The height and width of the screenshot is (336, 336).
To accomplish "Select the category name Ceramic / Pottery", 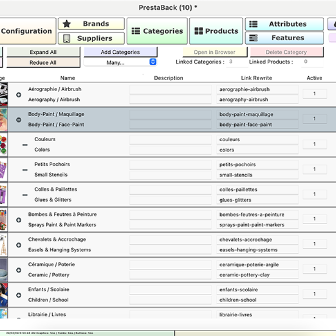I will pyautogui.click(x=48, y=275).
